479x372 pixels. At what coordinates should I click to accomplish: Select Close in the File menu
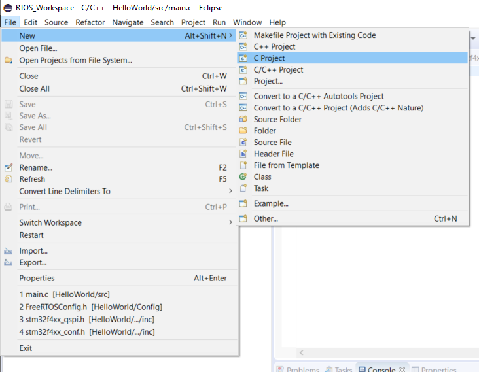(x=118, y=76)
